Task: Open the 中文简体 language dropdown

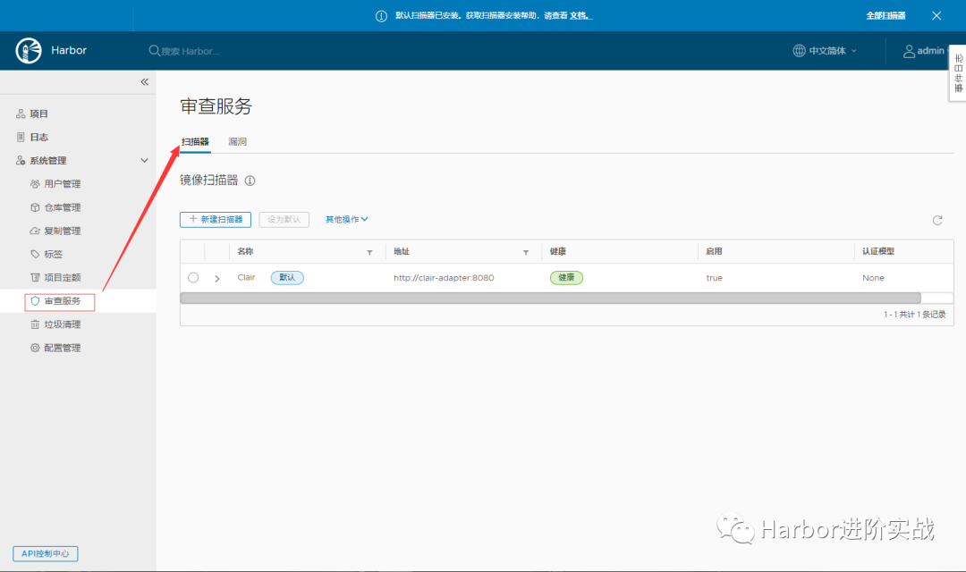Action: pos(825,50)
